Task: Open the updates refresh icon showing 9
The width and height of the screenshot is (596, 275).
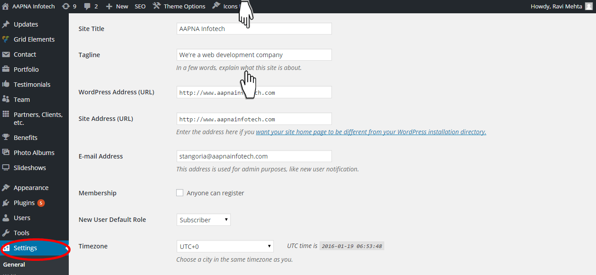Action: (66, 6)
